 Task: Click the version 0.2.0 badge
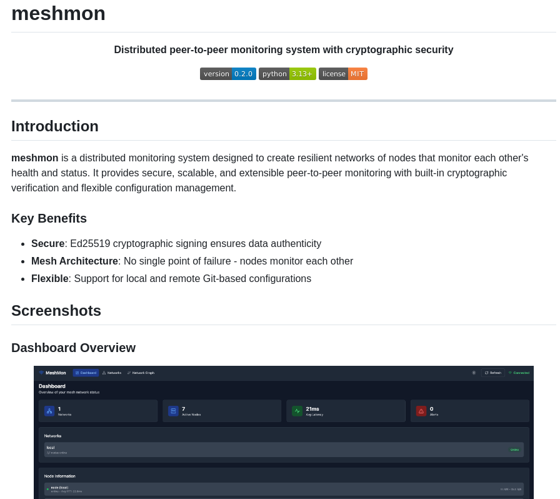click(x=227, y=74)
